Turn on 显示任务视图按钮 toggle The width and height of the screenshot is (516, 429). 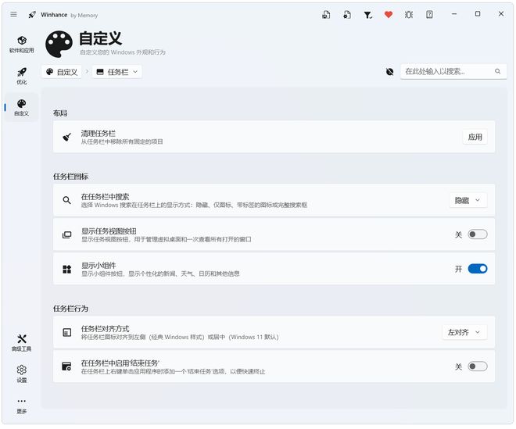(478, 234)
